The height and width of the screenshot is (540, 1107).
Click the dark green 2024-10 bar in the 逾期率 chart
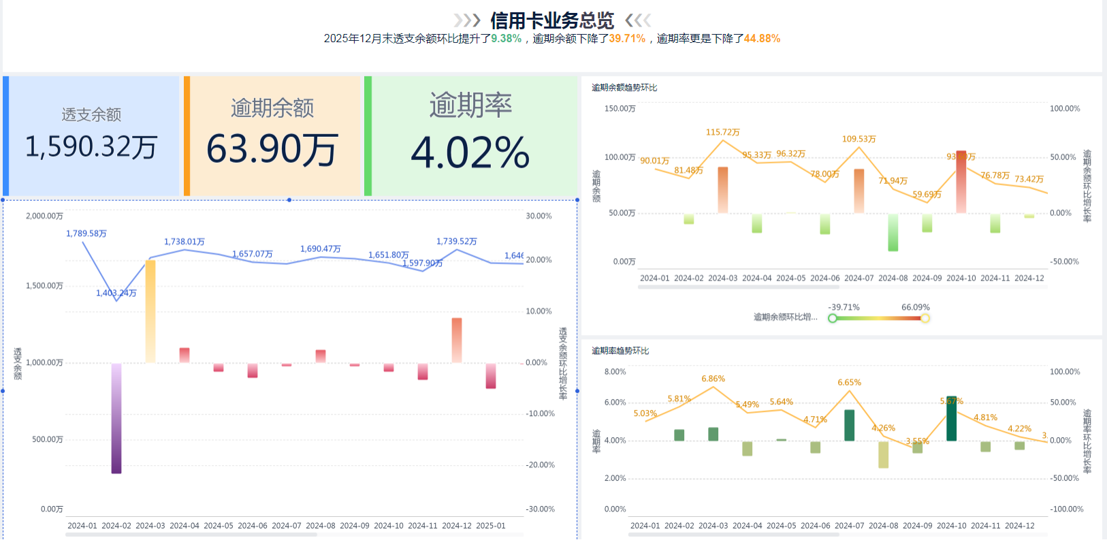click(x=951, y=419)
